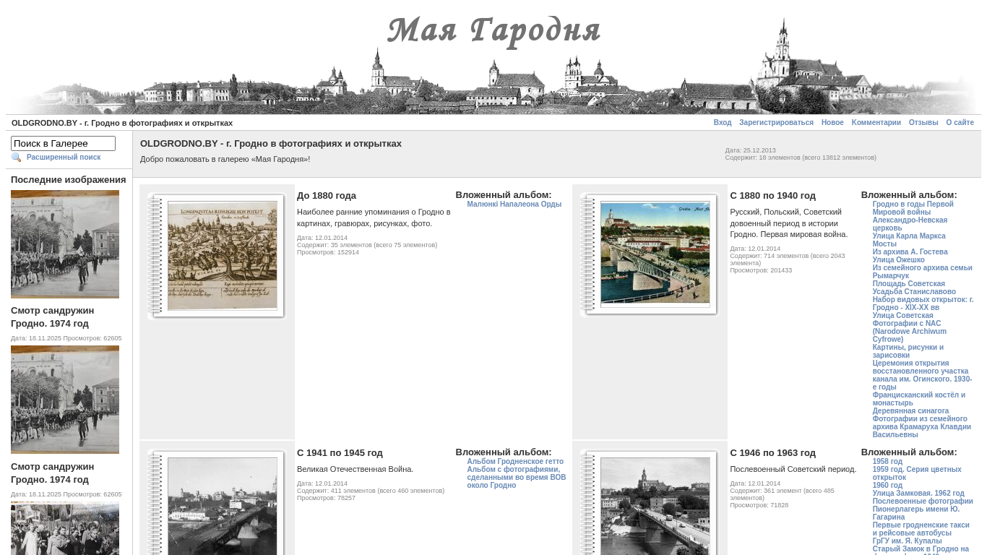Open the Улица Замковая. 1962 год link
Screen dimensions: 987x555
click(x=918, y=494)
